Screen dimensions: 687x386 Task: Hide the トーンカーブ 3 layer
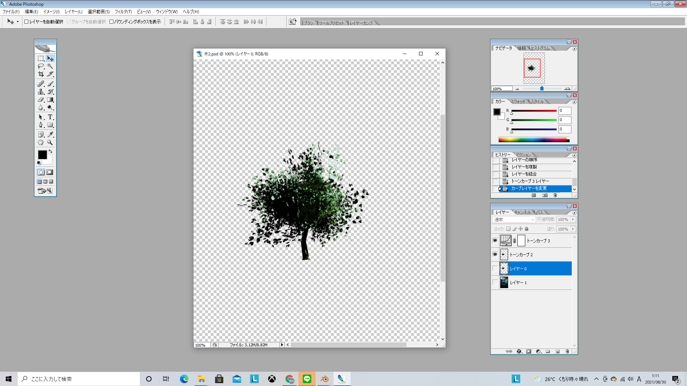pos(495,241)
